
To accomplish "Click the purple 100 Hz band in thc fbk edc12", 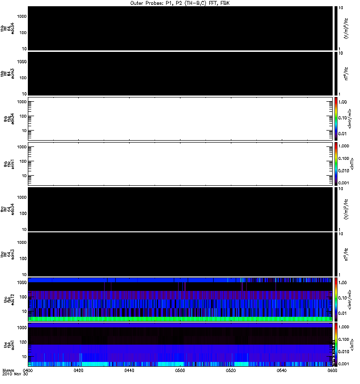I will click(180, 295).
